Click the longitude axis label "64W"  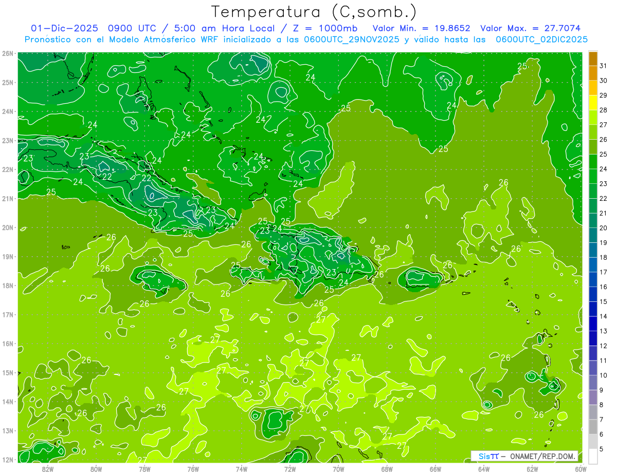[483, 469]
